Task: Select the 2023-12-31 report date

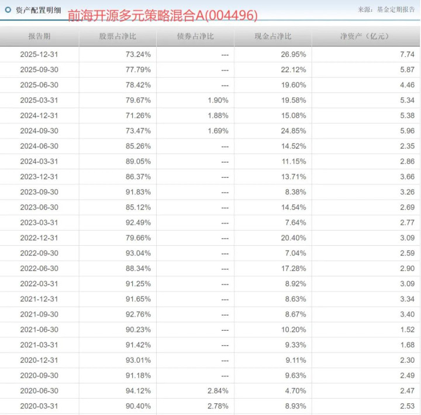Action: (39, 177)
